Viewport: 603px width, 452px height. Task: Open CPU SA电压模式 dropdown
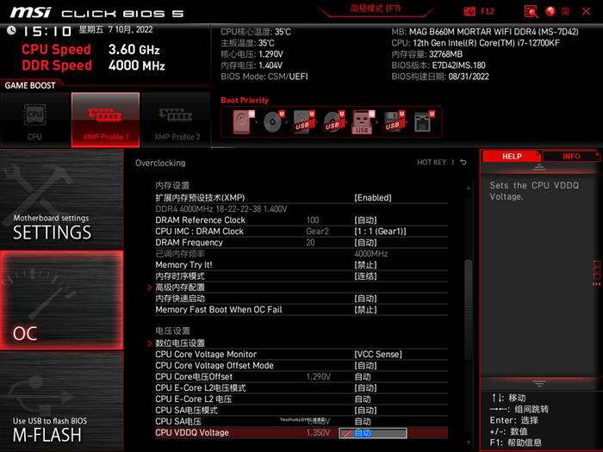[x=365, y=410]
